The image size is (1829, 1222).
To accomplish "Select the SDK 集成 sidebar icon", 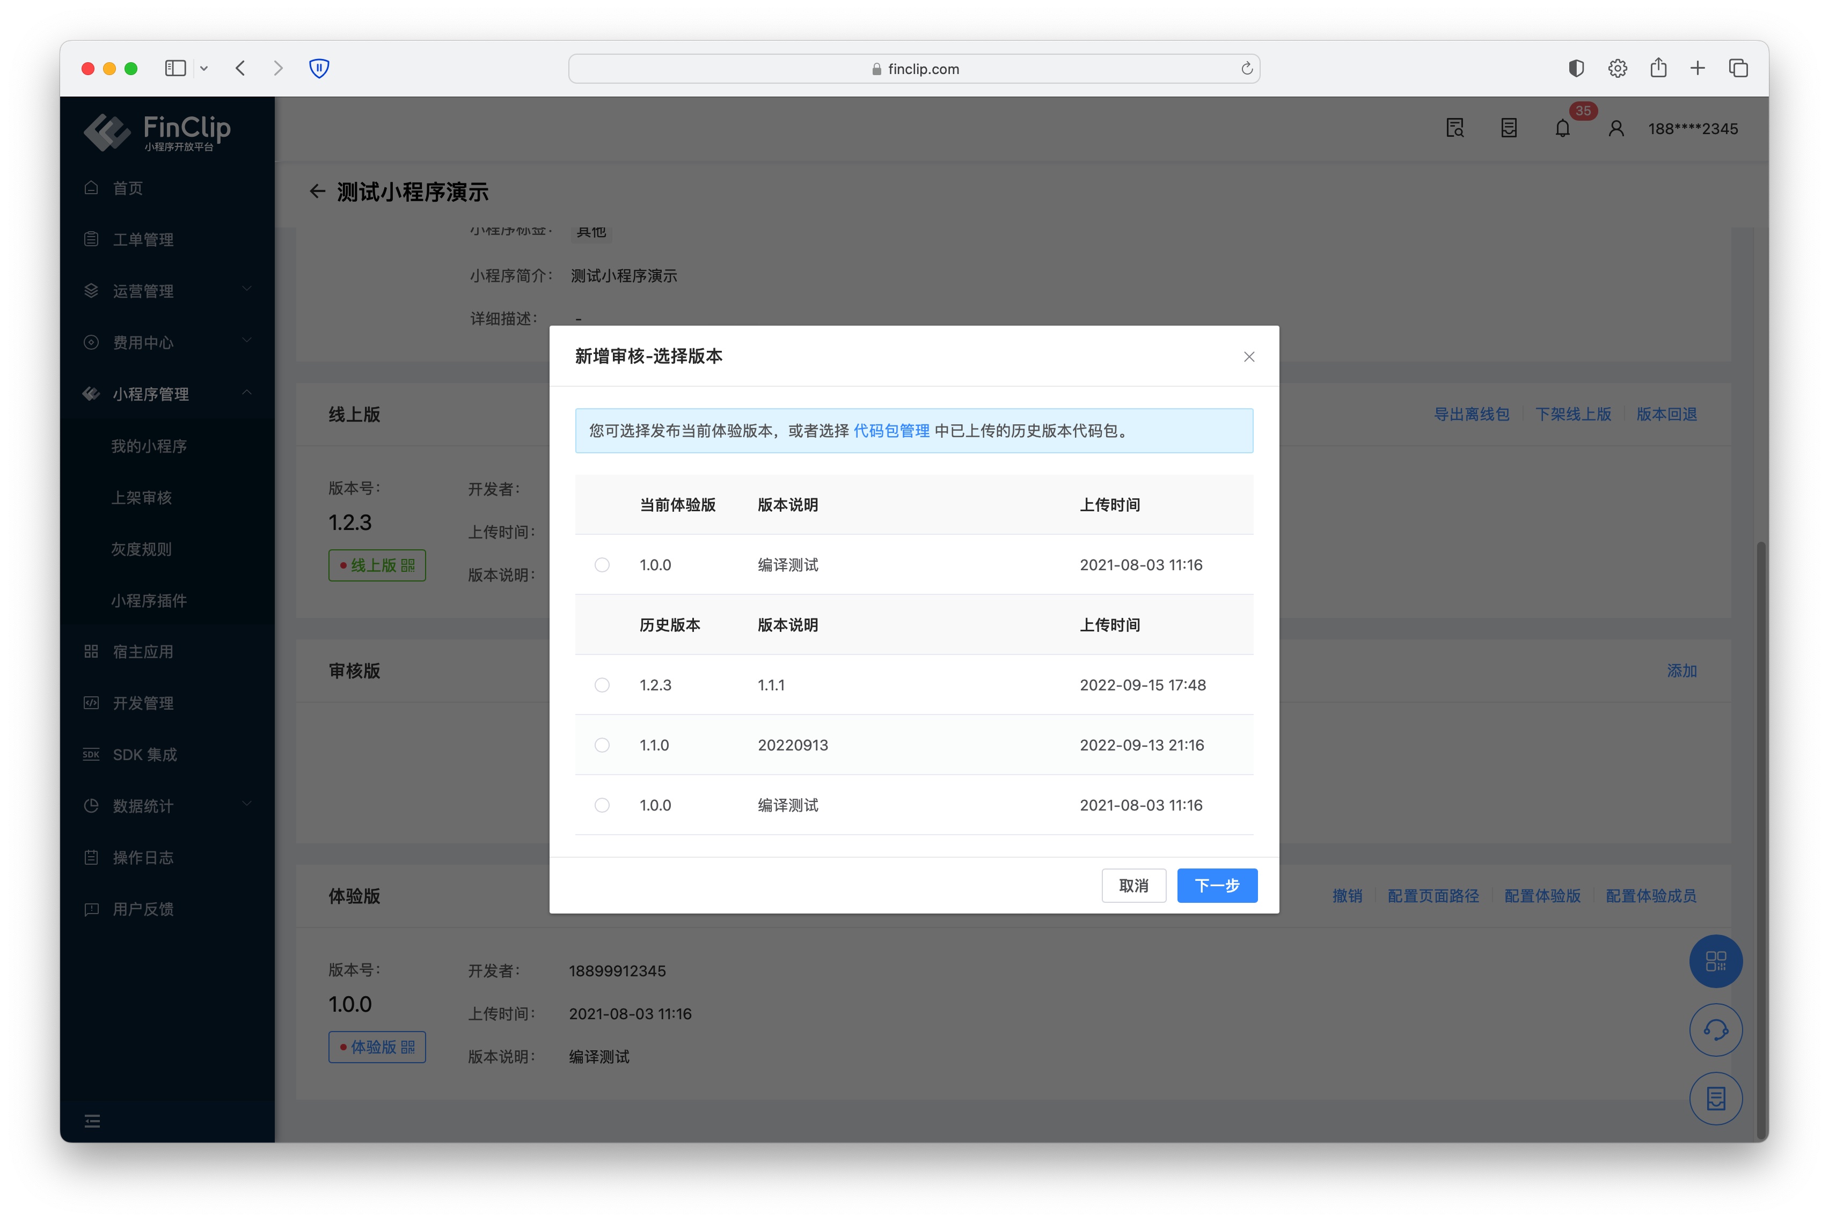I will point(91,754).
